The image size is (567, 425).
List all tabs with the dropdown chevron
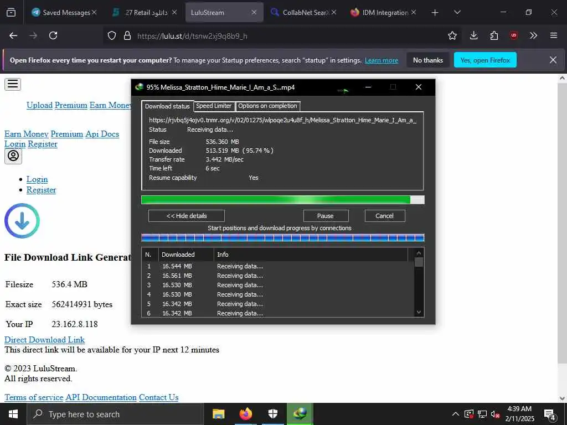pos(457,12)
